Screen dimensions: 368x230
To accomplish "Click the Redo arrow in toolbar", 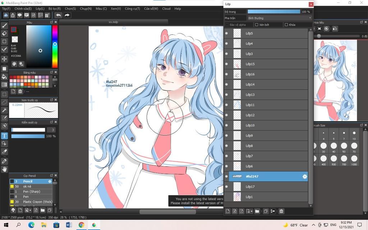I will [67, 15].
